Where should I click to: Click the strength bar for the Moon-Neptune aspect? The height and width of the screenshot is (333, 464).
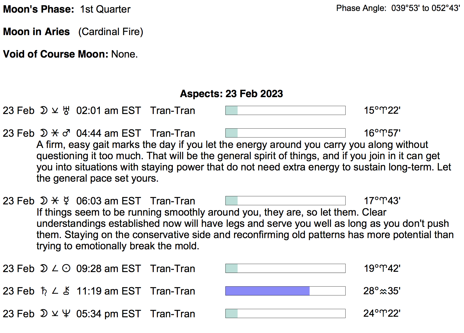click(x=285, y=313)
